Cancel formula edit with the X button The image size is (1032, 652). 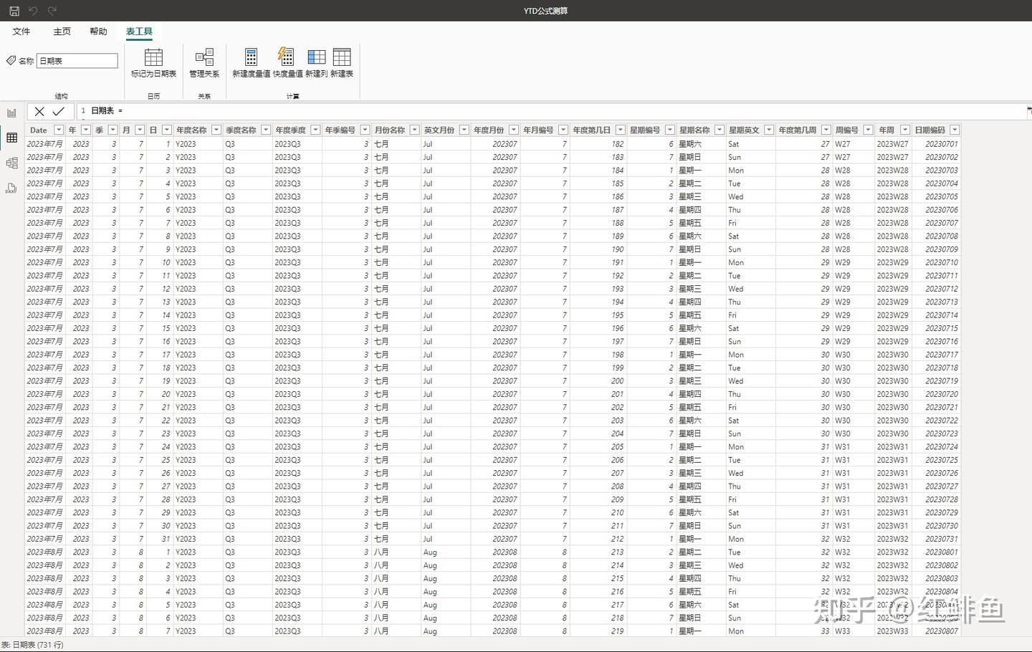tap(39, 111)
